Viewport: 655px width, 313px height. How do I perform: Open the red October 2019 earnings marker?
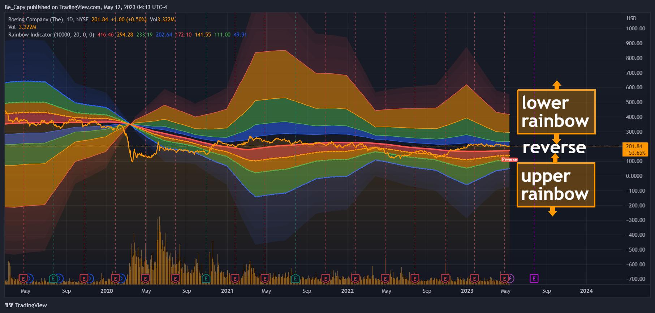point(84,279)
